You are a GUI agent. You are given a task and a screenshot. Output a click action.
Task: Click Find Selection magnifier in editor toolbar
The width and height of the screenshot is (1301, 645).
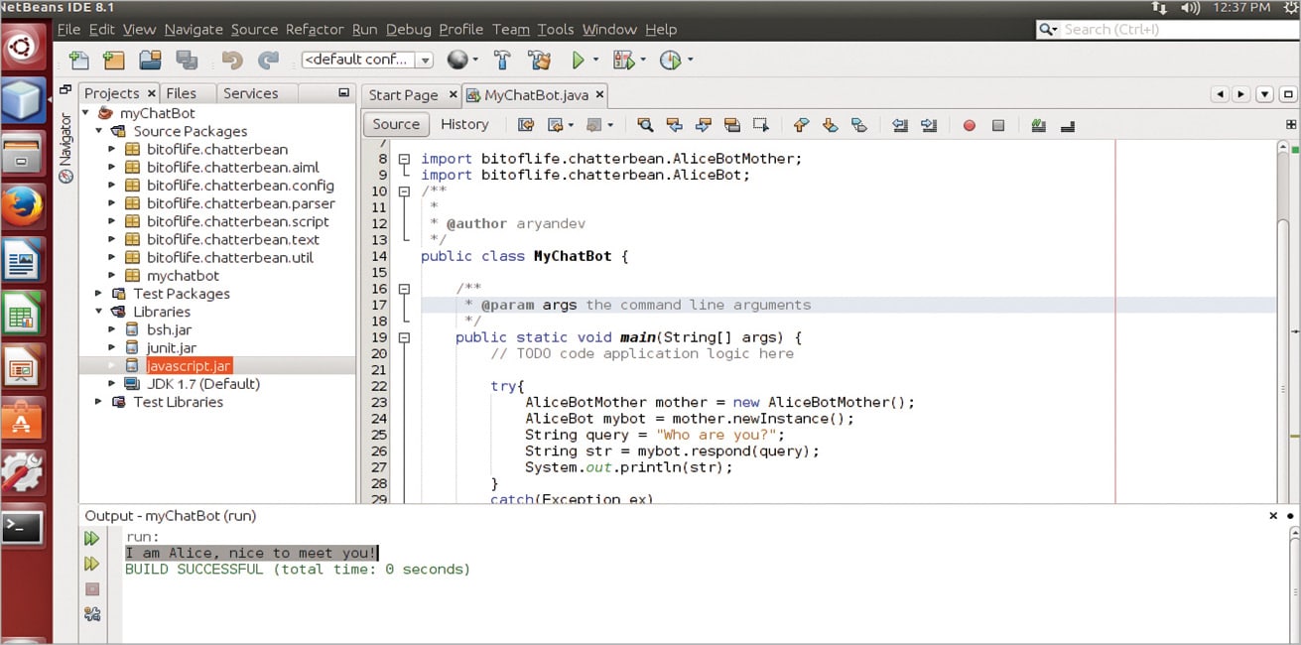(645, 125)
